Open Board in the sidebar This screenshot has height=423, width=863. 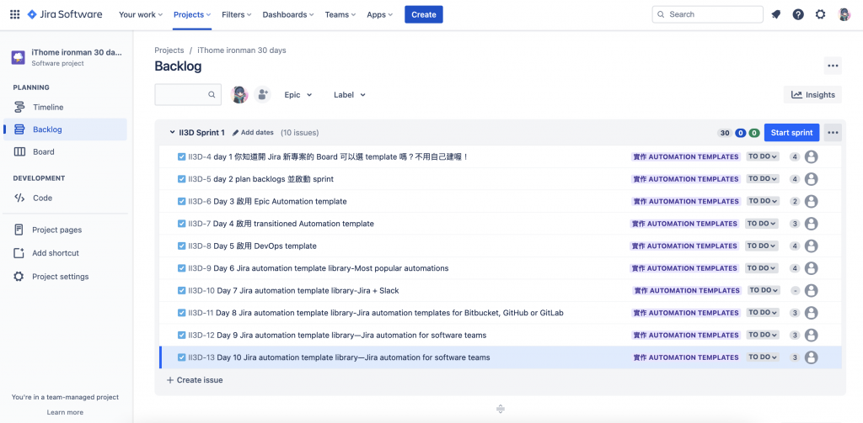[x=65, y=151]
